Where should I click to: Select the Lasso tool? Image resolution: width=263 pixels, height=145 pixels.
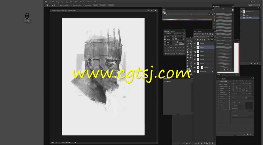188,44
